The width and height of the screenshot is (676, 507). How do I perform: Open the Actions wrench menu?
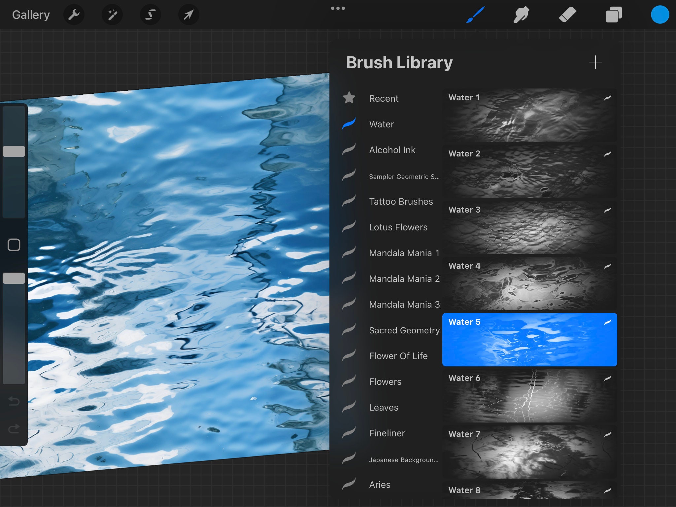point(74,15)
